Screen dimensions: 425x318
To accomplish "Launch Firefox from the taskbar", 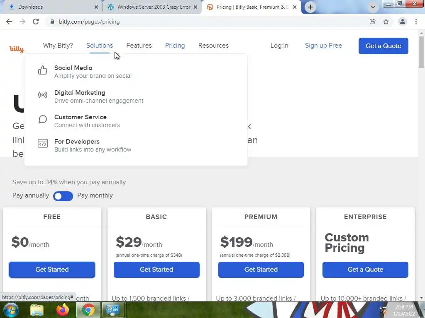I will coord(63,310).
